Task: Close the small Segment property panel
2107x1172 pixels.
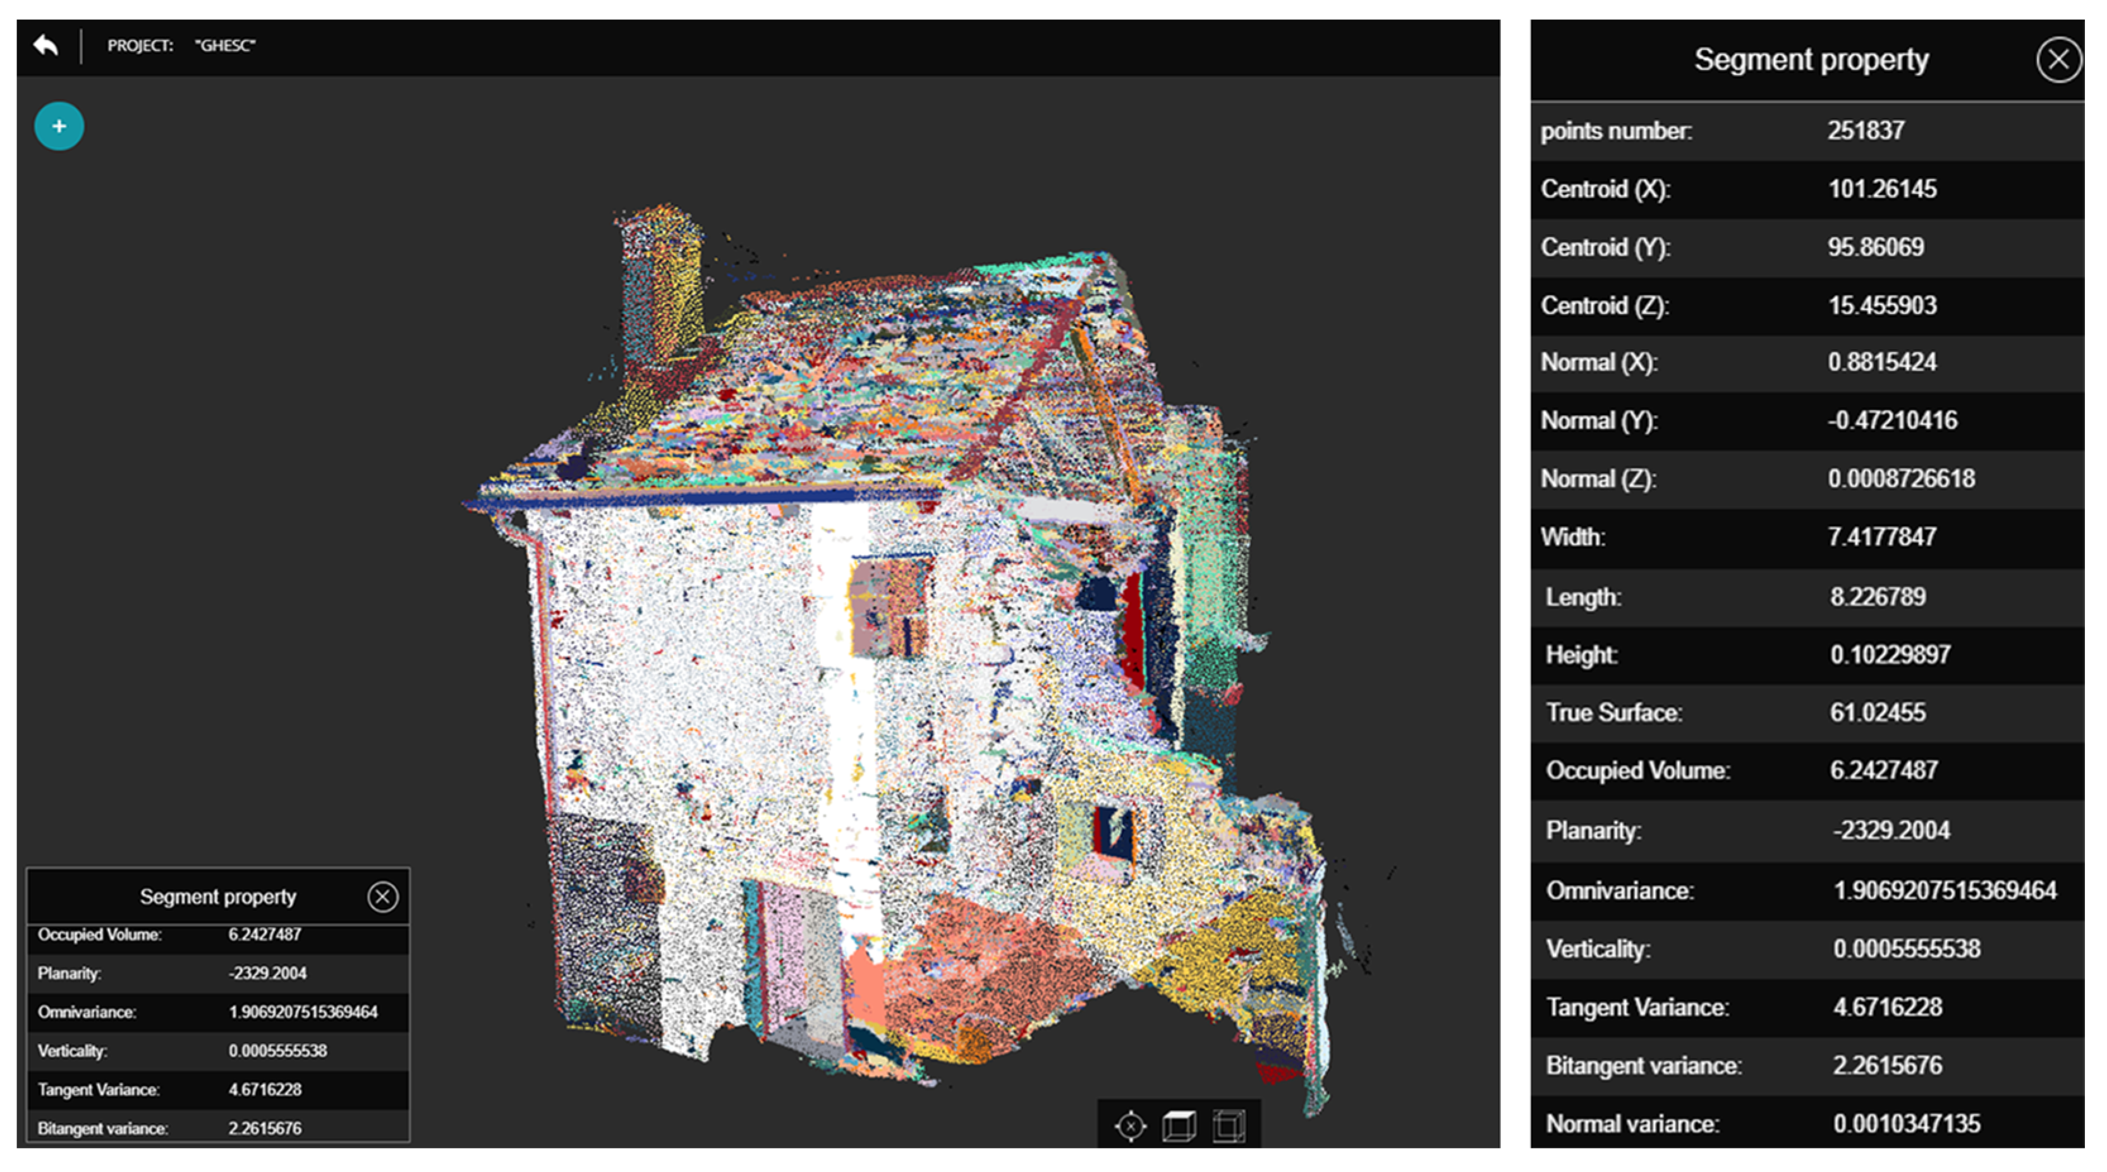Action: point(382,897)
